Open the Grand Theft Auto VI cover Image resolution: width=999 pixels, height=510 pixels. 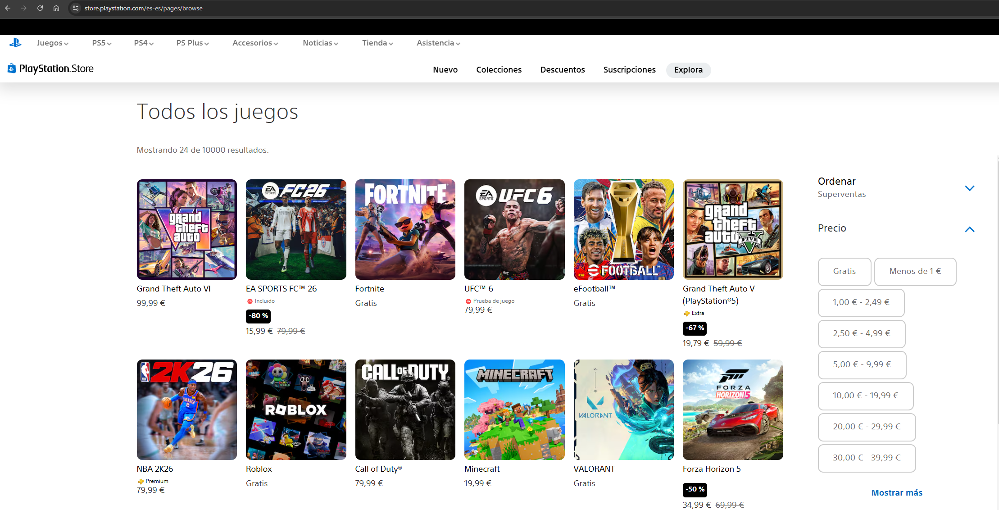(187, 229)
